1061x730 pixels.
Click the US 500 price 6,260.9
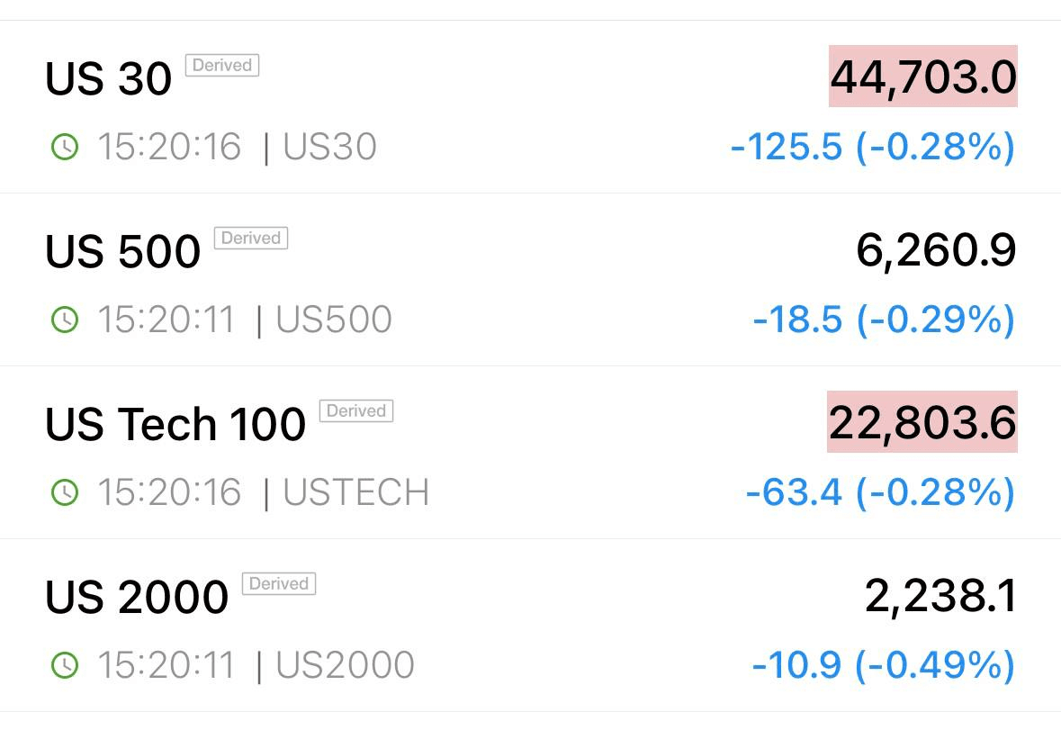[x=936, y=249]
